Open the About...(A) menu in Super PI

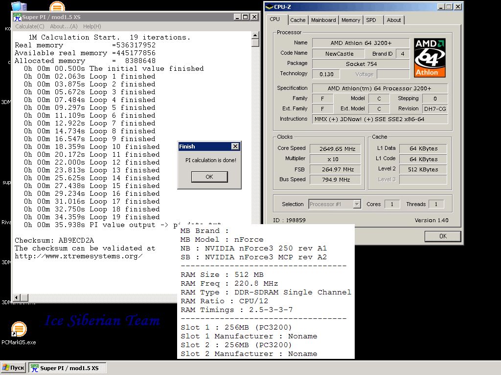(x=64, y=26)
